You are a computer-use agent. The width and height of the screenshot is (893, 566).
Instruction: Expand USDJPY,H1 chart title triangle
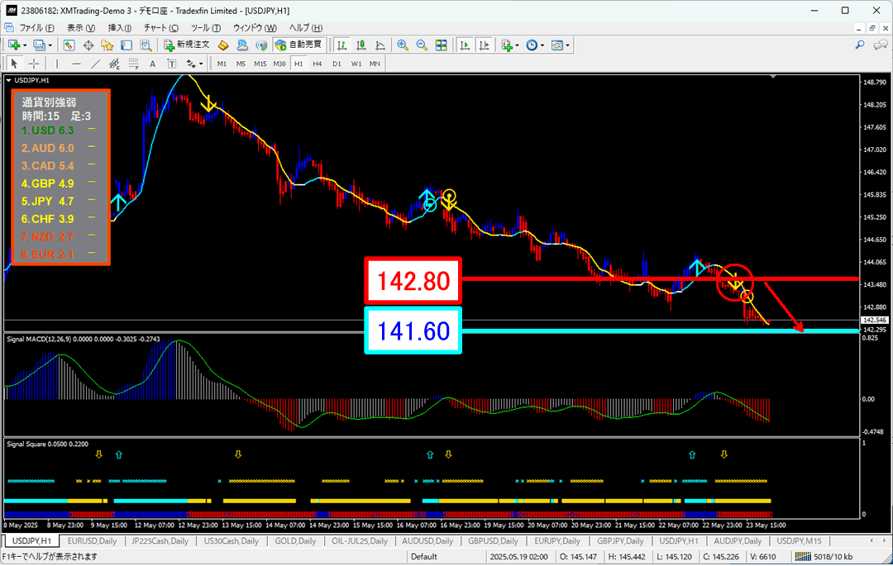pos(8,80)
